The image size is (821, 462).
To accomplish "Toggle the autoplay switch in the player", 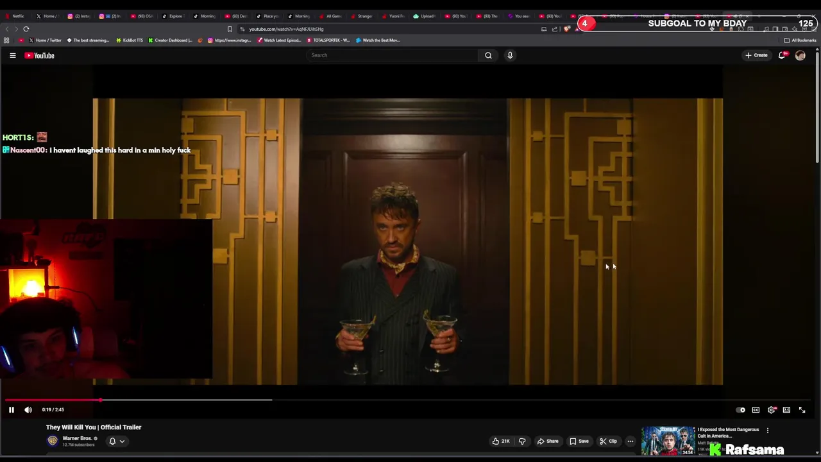I will (x=741, y=410).
